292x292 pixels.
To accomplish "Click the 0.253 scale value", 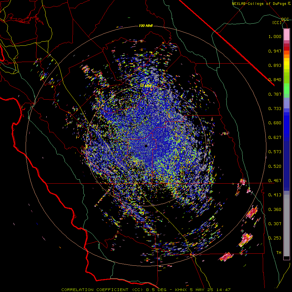I will (275, 238).
